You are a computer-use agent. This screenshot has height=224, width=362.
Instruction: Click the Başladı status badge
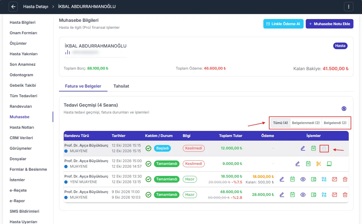[162, 148]
